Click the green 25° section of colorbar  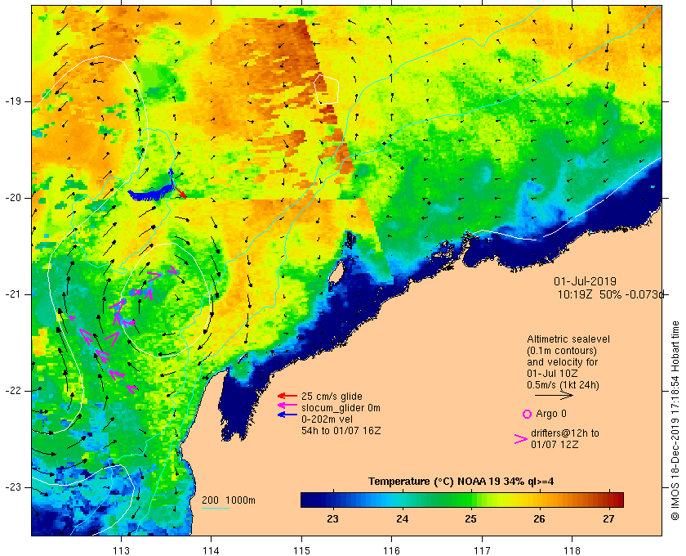pos(470,500)
